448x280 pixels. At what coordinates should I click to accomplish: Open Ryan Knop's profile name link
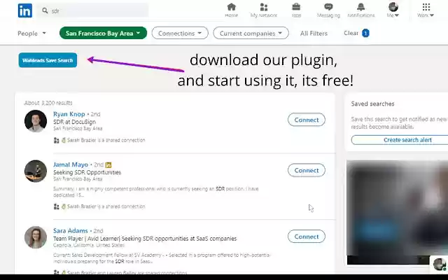[x=69, y=114]
